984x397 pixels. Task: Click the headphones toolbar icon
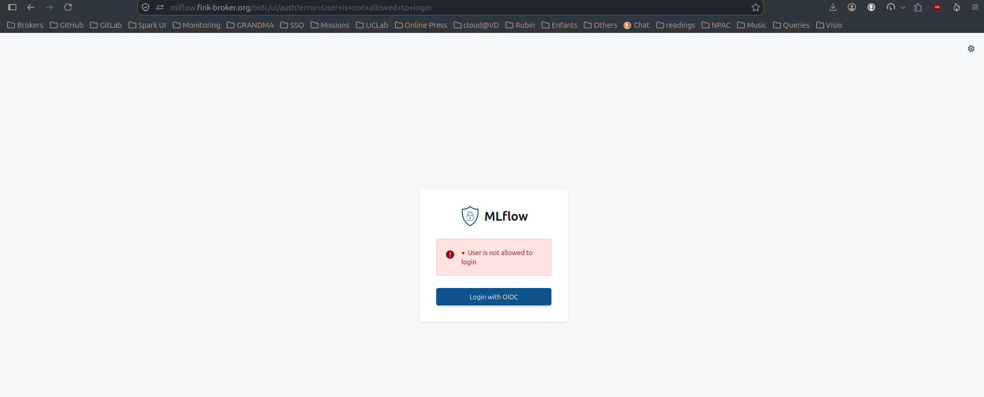[x=890, y=7]
